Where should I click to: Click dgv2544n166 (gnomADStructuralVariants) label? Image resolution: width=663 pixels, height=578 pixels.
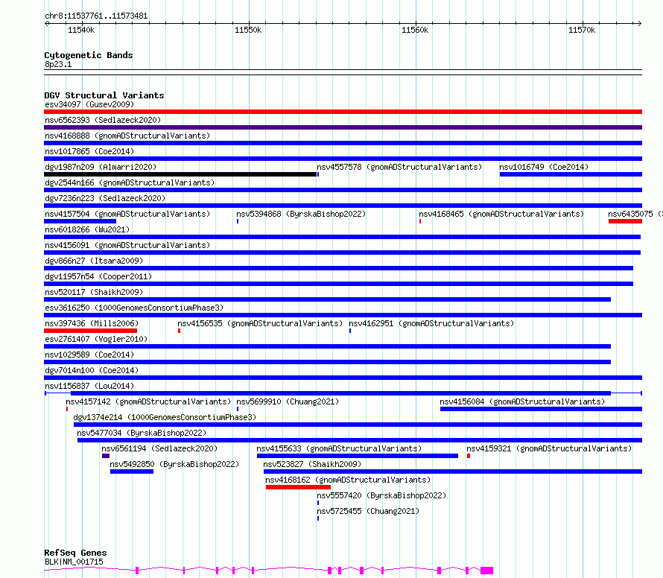click(x=130, y=182)
